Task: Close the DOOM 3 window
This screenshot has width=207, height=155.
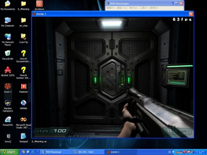Action: (191, 14)
